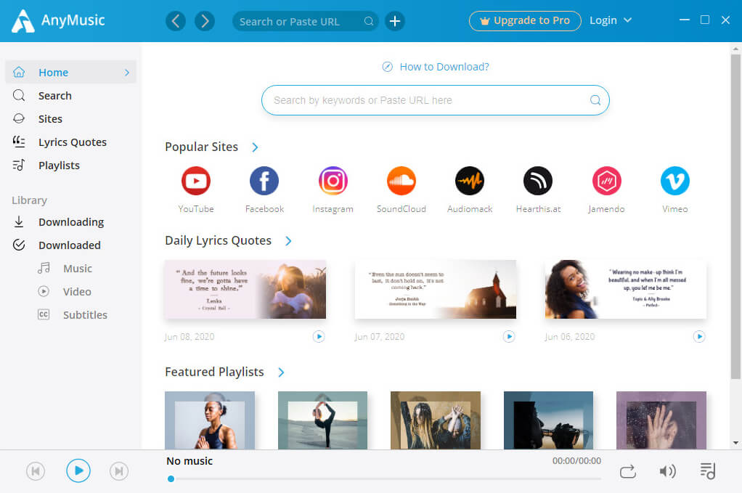Viewport: 742px width, 493px height.
Task: Open the How to Download? link
Action: point(444,67)
